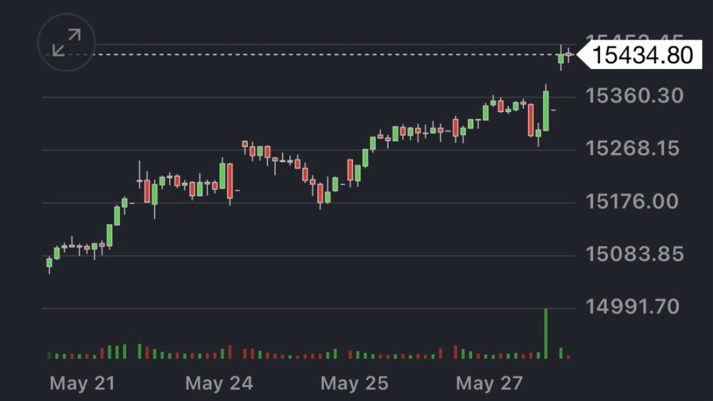
Task: Click the tall green candle below 15360.30 line
Action: pyautogui.click(x=546, y=110)
